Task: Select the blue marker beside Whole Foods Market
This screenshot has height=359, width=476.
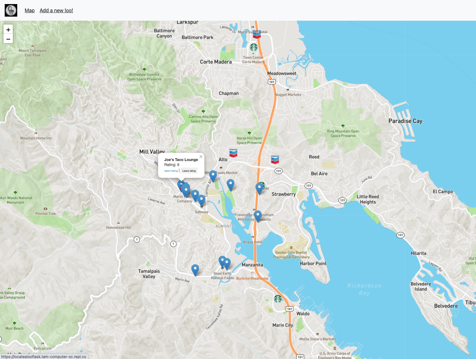Action: tap(213, 176)
